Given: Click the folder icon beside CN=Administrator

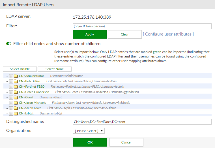Looking at the screenshot, I should 16,76.
